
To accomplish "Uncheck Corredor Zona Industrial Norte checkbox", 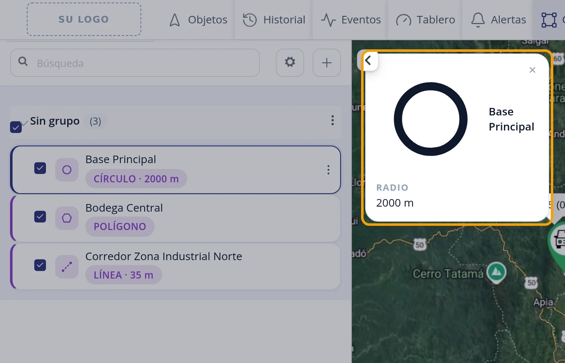I will click(x=40, y=265).
